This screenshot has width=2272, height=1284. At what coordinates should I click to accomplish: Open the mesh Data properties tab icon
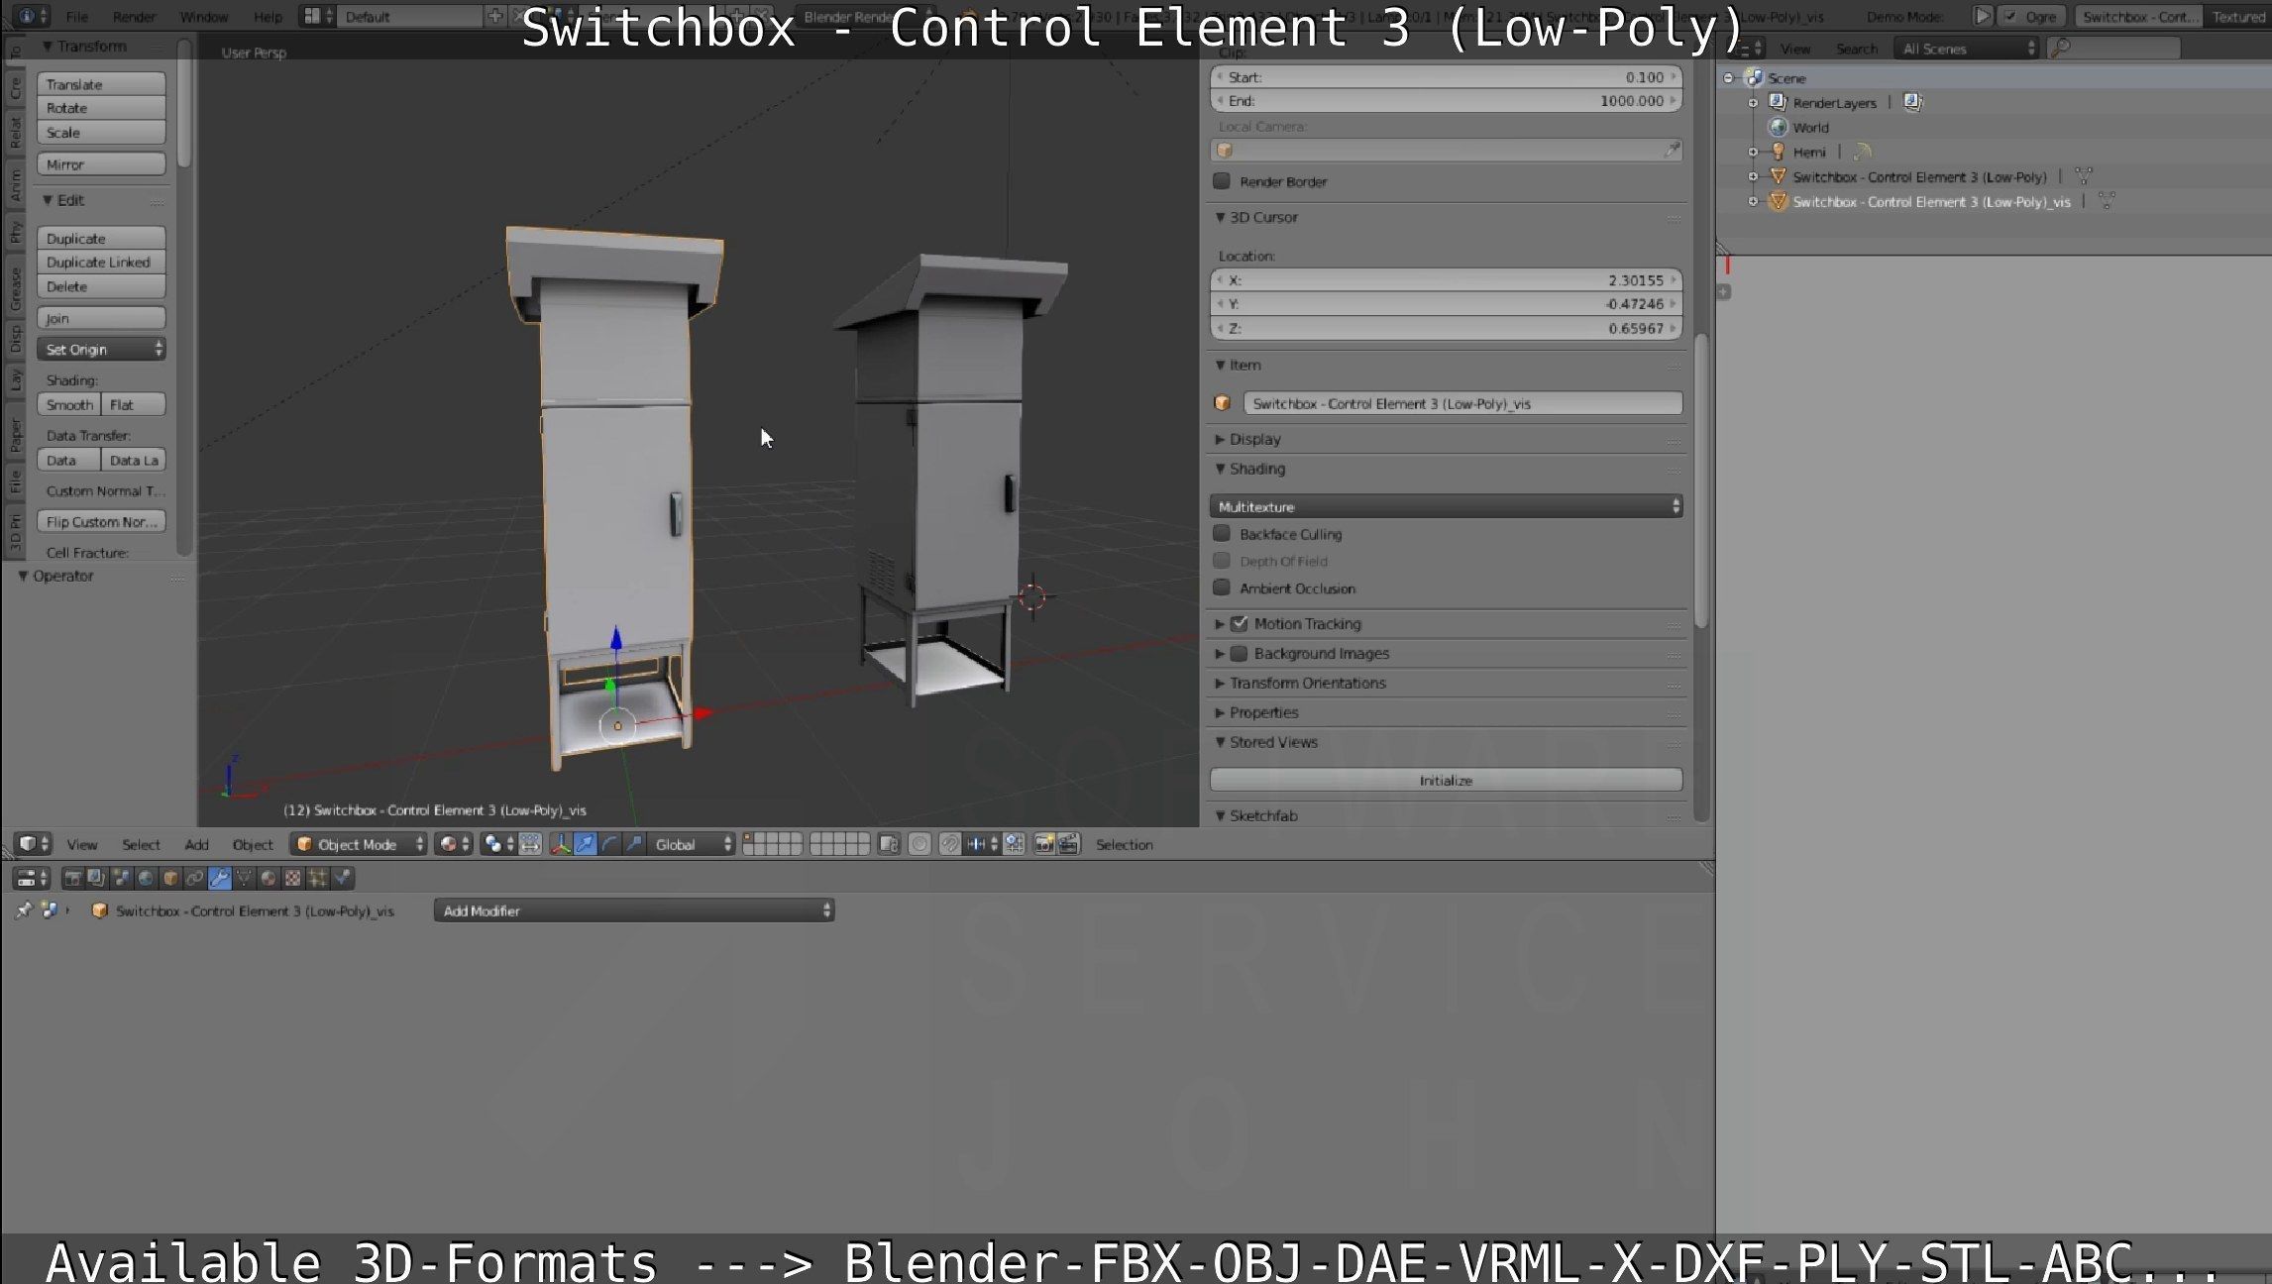pyautogui.click(x=244, y=878)
